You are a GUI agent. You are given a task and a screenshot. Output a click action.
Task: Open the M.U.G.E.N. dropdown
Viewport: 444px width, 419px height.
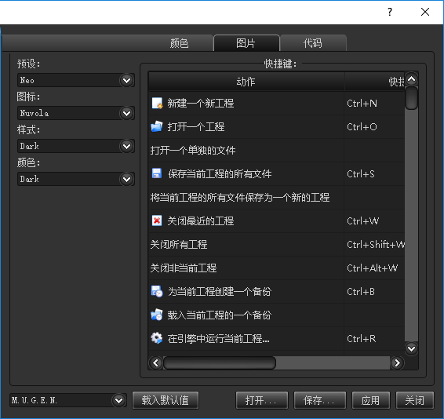coord(68,400)
